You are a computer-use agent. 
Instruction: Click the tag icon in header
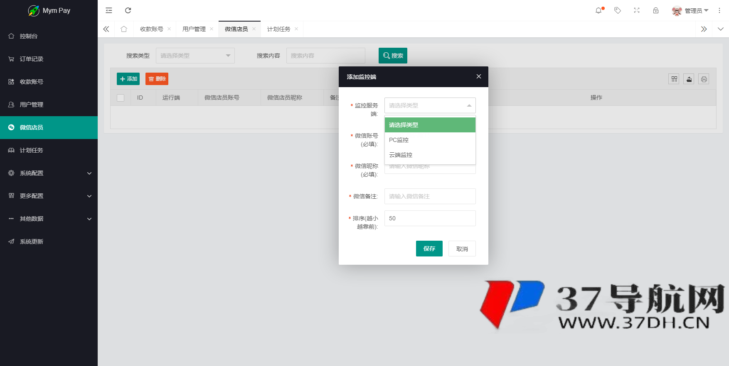[618, 10]
